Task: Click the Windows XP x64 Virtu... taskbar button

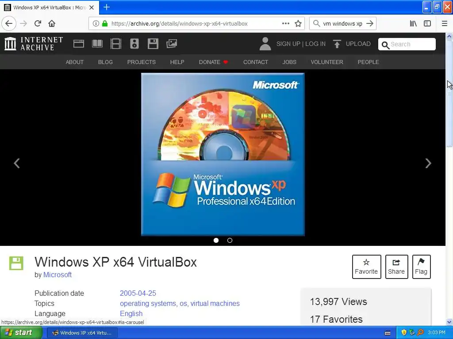Action: tap(82, 333)
